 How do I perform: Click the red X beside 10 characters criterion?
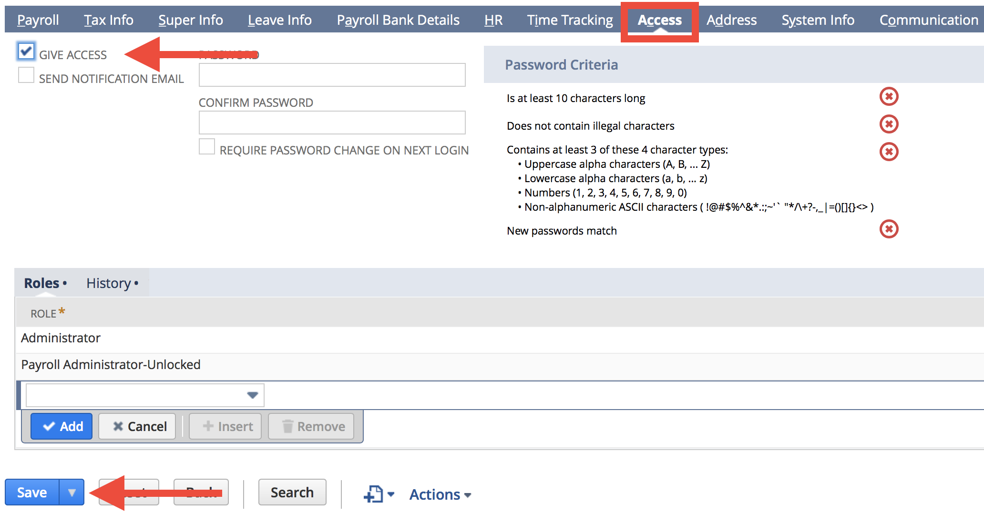point(889,96)
